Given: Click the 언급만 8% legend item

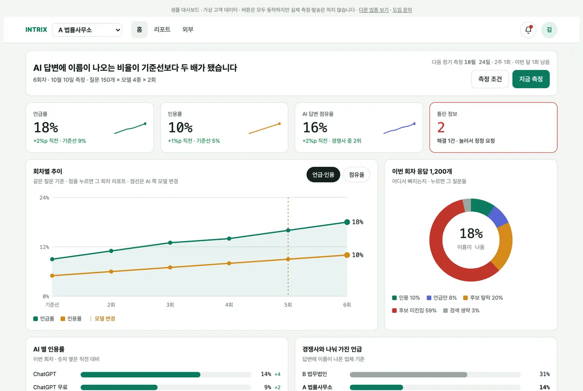Looking at the screenshot, I should [x=442, y=298].
